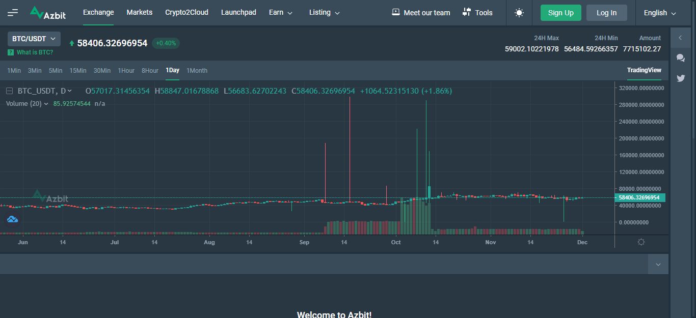Click the 24H Max value 59002.10221978
The image size is (696, 318).
[x=532, y=49]
